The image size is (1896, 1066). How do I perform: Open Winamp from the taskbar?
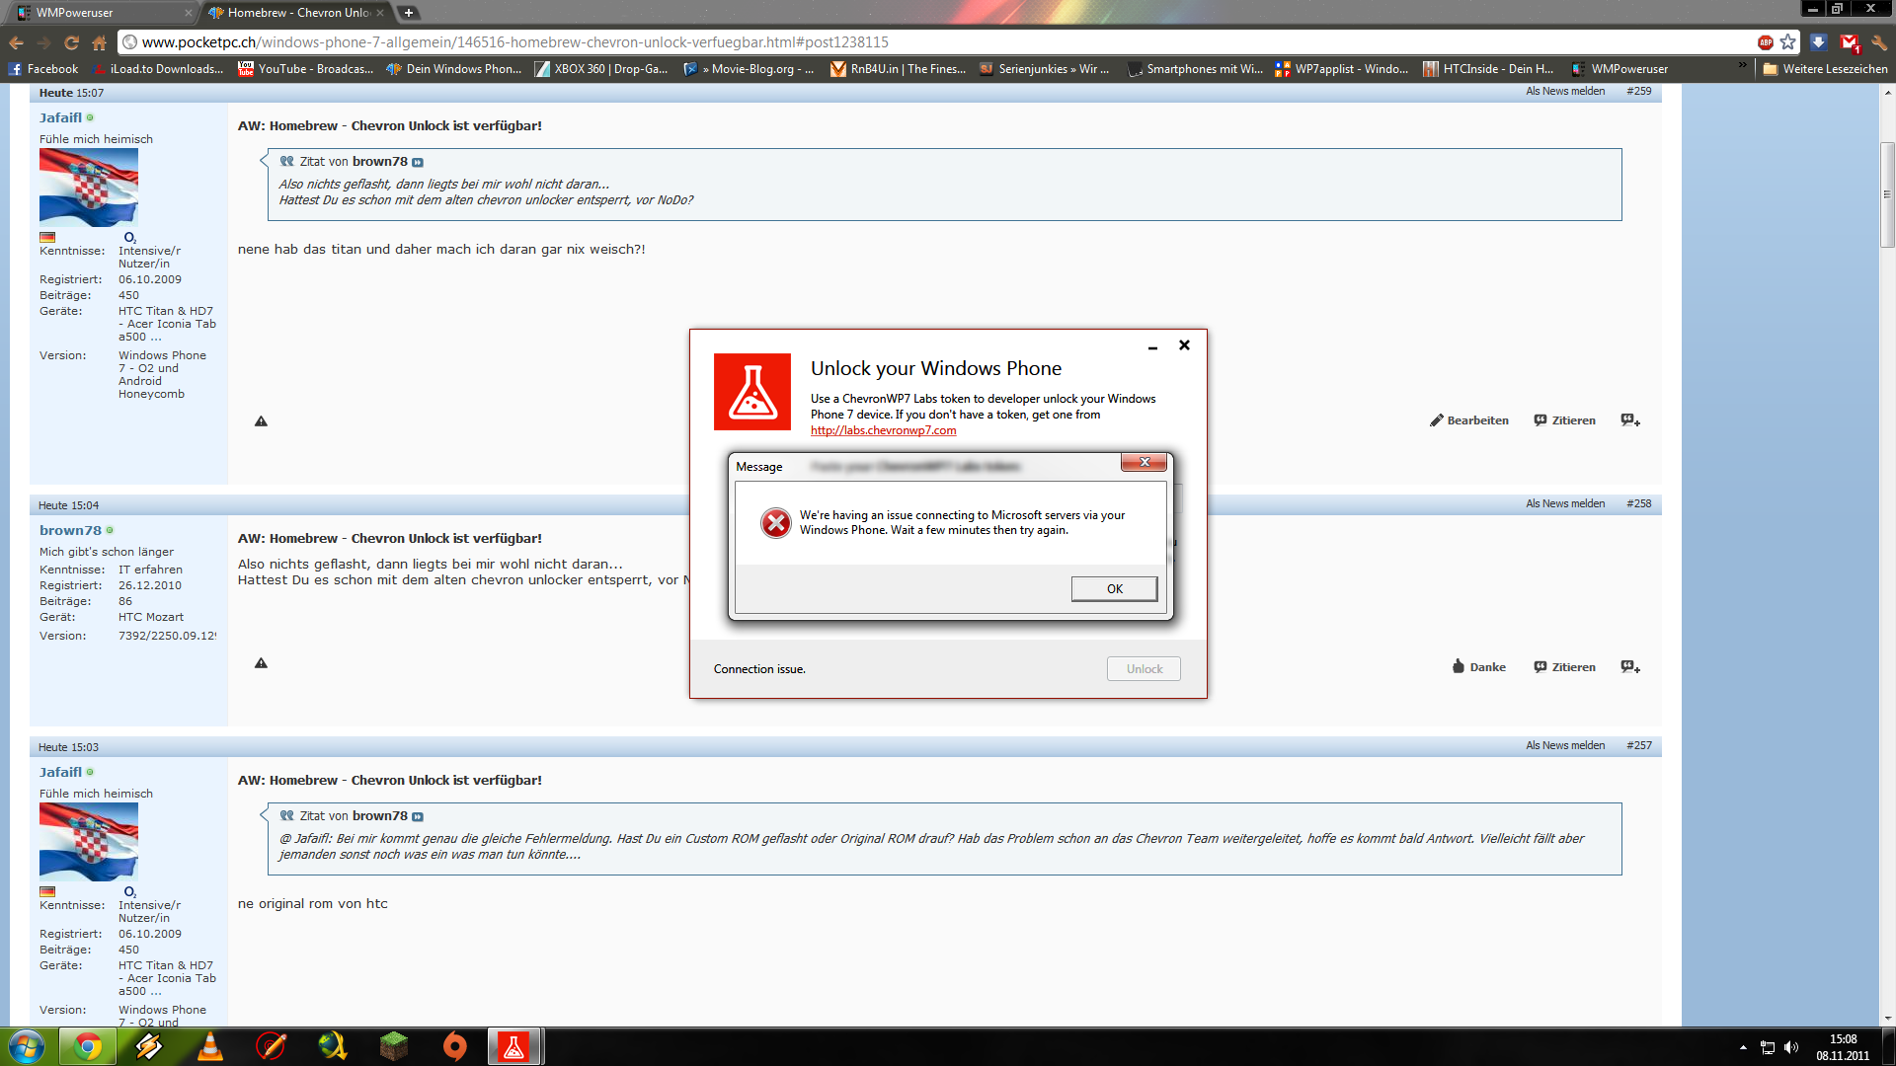(x=149, y=1046)
